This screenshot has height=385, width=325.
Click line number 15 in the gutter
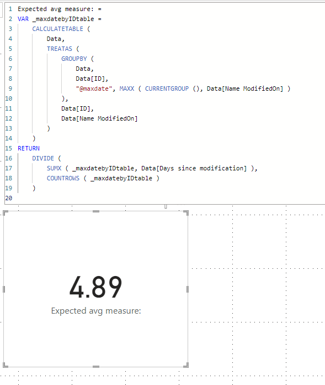pos(9,148)
